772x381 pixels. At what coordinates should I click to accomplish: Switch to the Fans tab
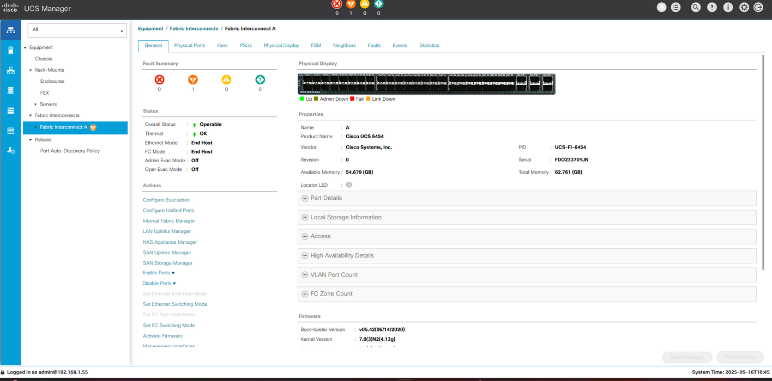tap(222, 46)
